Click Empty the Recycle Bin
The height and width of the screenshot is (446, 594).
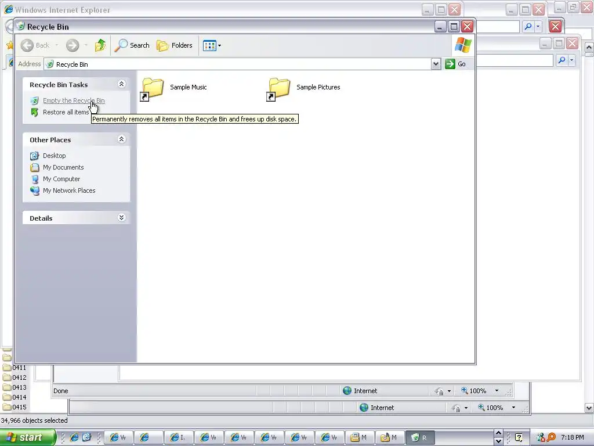point(74,100)
